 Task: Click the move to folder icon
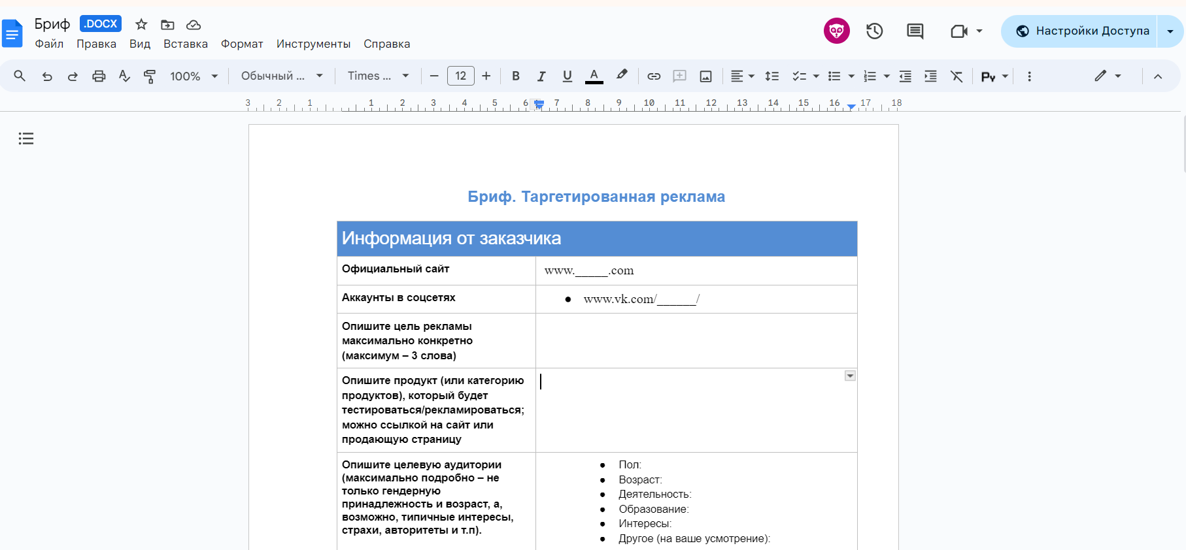point(167,25)
